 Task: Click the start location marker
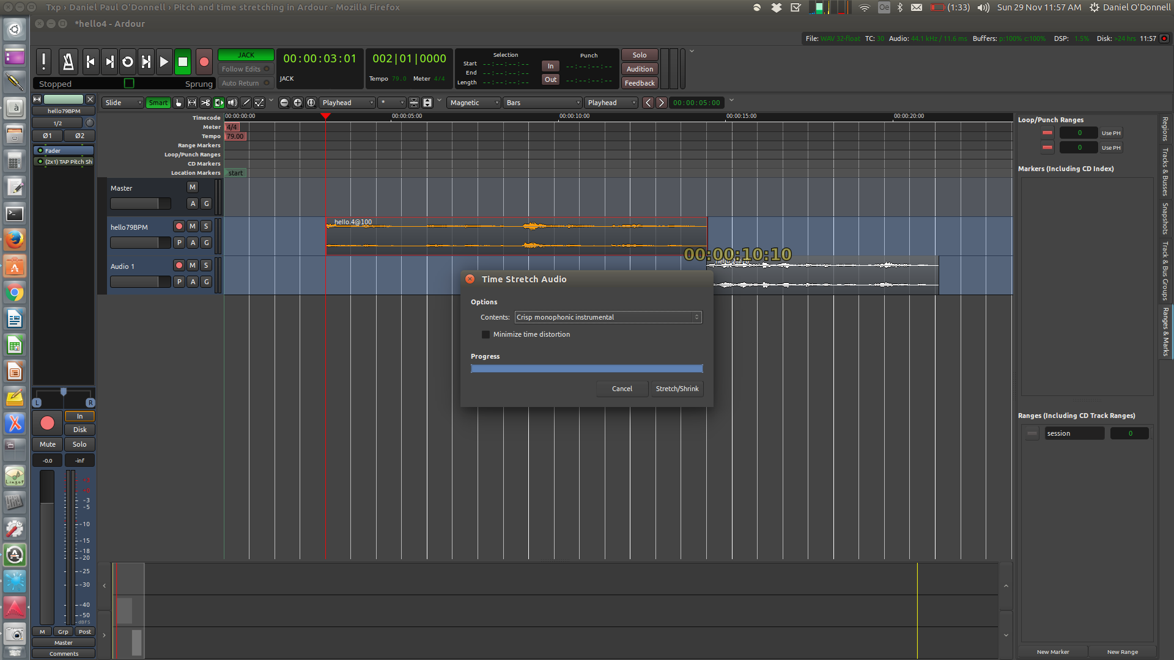235,173
